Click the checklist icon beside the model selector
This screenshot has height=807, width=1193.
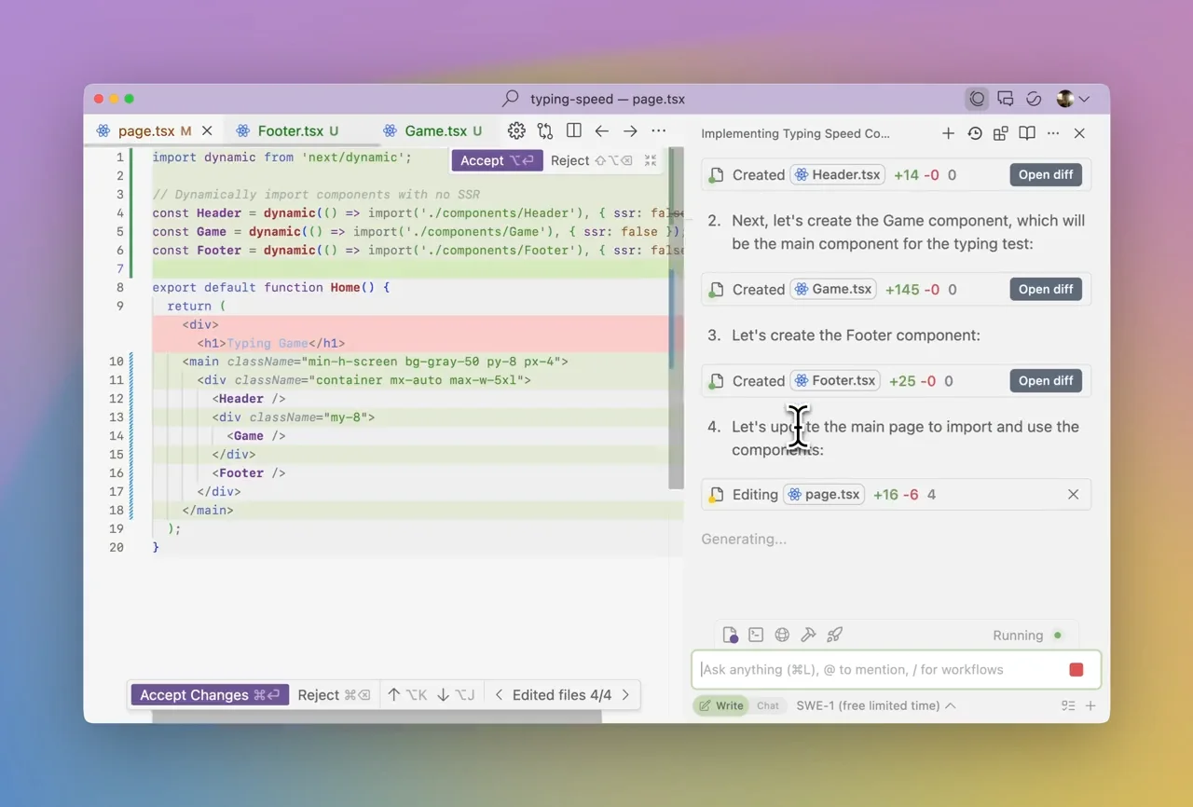(1068, 705)
